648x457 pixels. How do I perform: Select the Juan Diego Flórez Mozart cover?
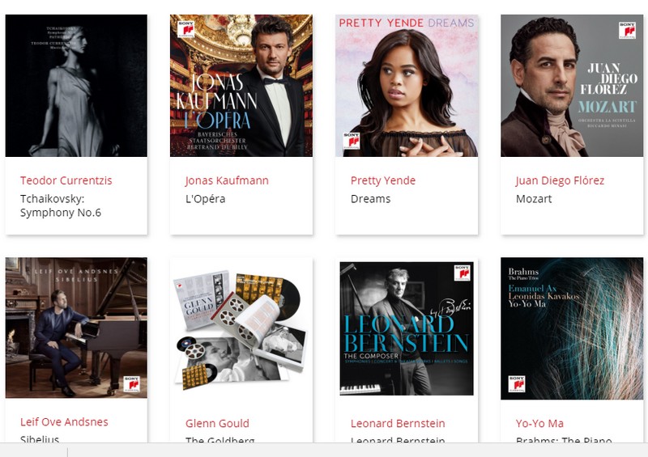click(572, 86)
